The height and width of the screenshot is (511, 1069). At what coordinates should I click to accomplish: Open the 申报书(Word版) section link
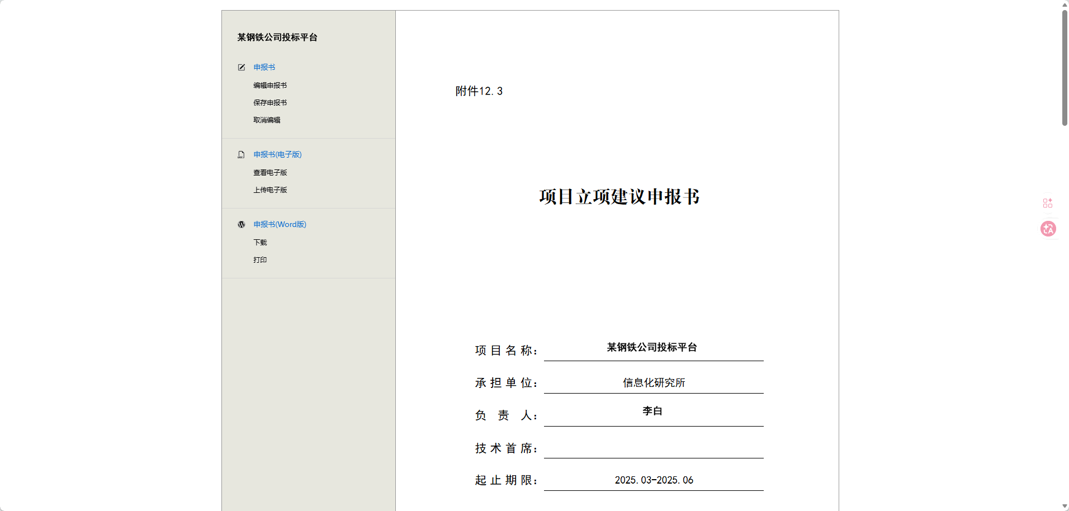click(x=280, y=224)
